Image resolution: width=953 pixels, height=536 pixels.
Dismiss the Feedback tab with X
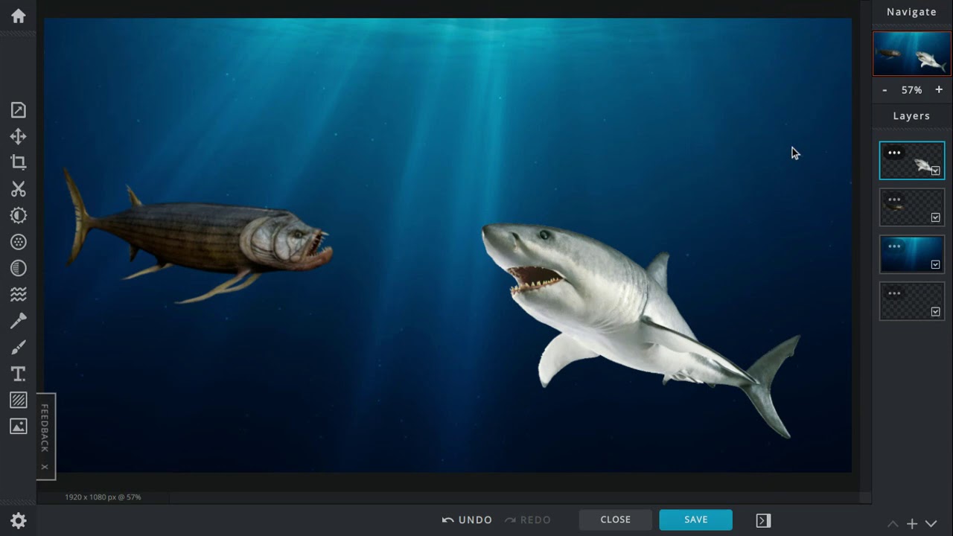click(45, 467)
